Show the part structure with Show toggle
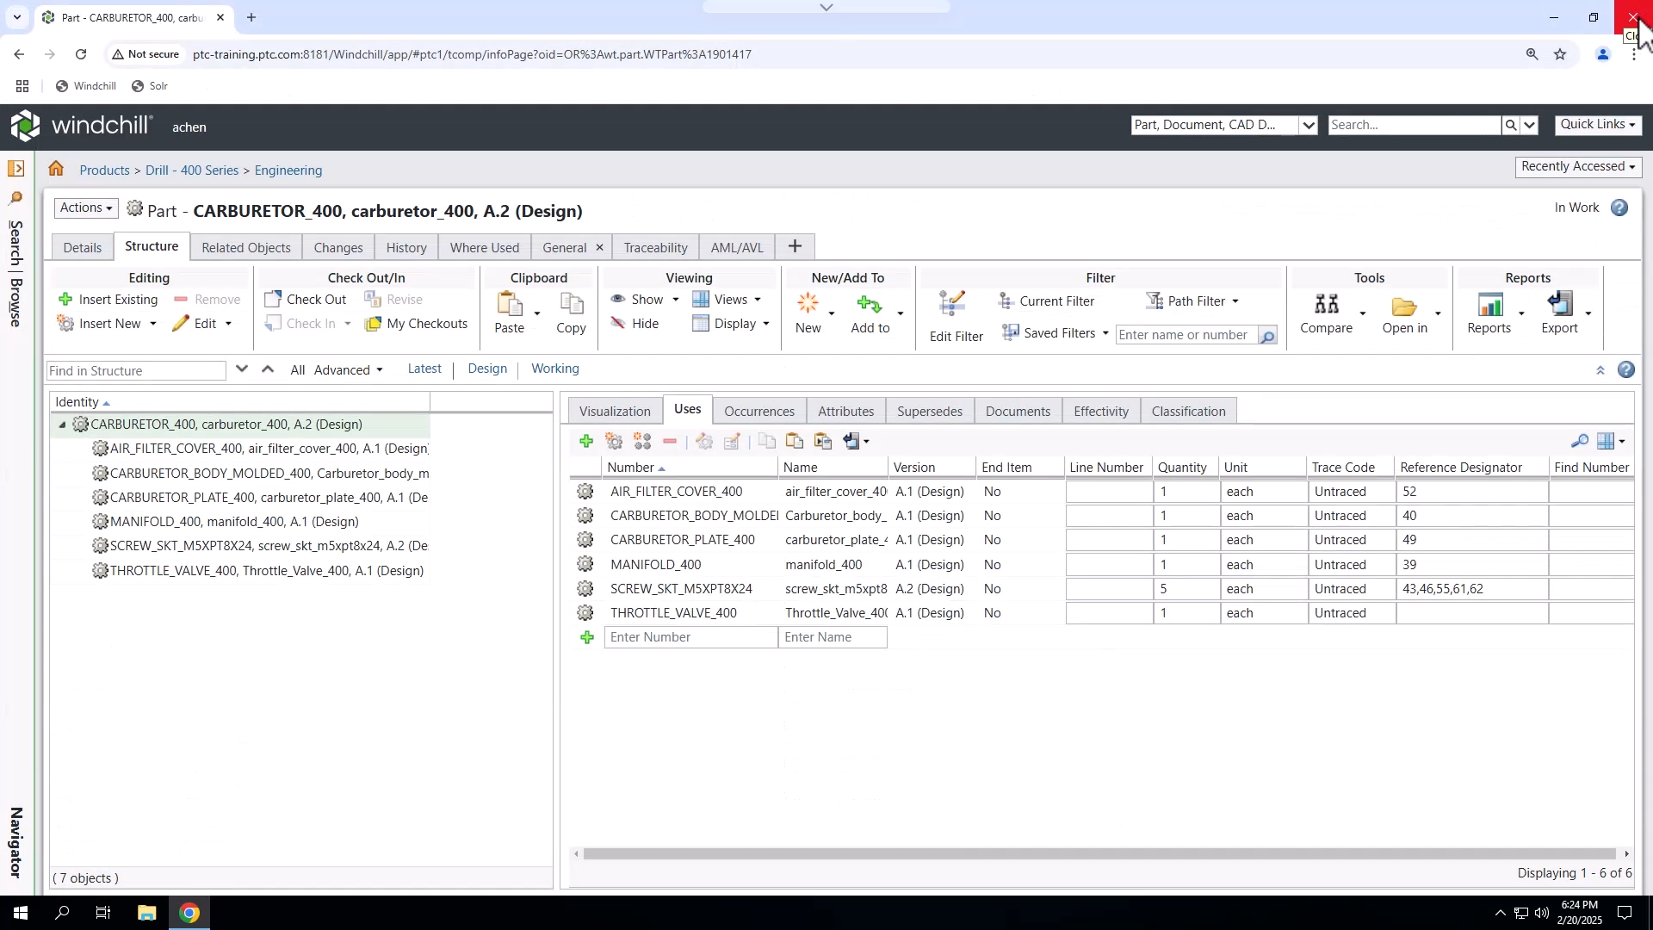The image size is (1653, 930). pos(644,300)
